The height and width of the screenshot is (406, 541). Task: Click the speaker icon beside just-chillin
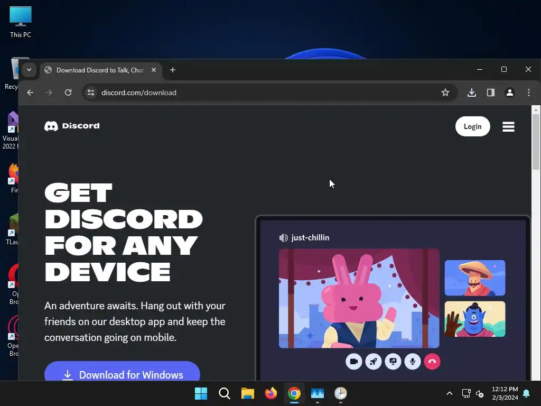point(283,237)
